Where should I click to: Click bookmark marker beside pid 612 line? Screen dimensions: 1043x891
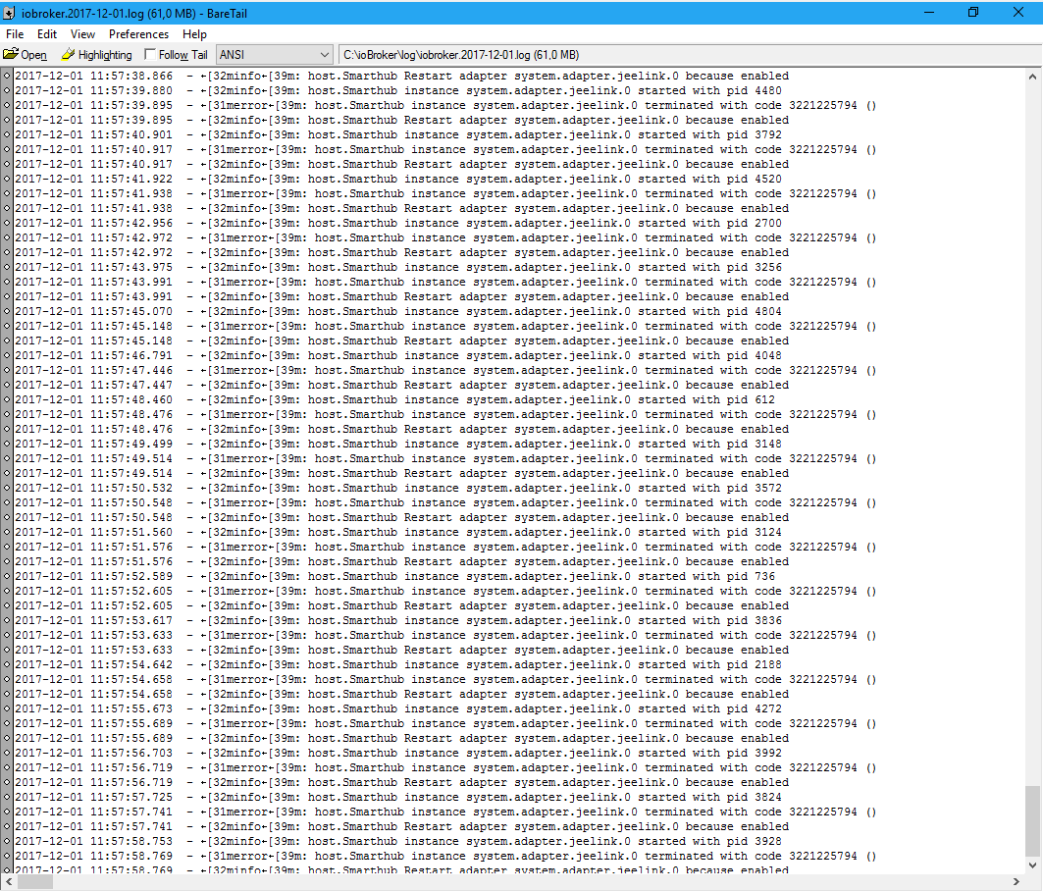point(7,399)
